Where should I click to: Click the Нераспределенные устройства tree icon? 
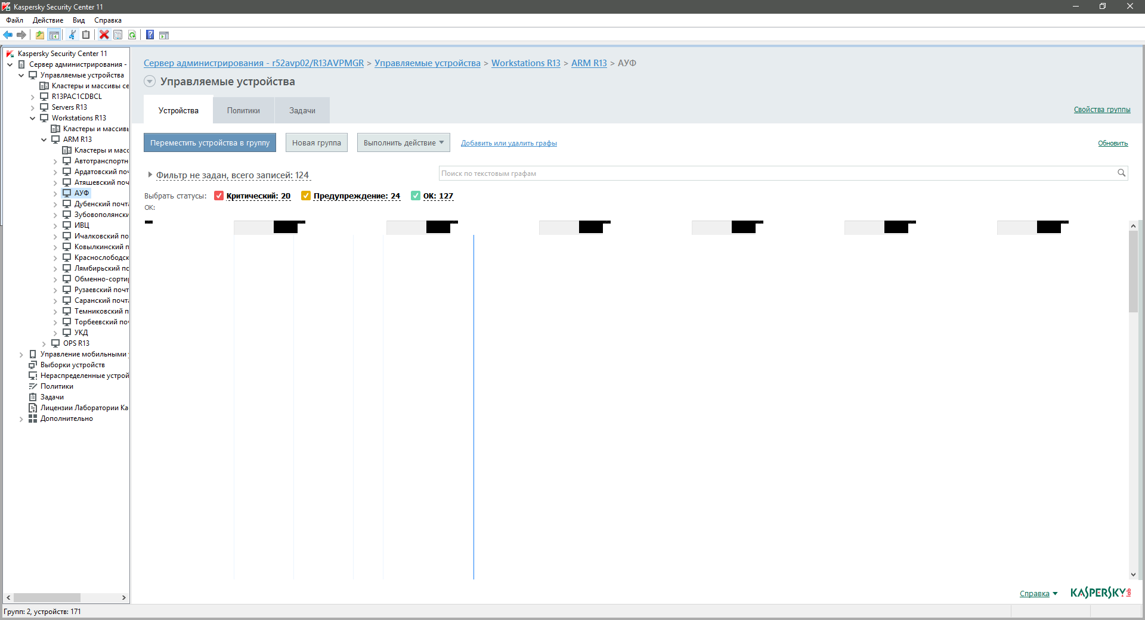coord(33,376)
